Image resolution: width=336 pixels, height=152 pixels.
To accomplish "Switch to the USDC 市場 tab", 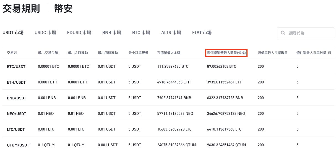I will pos(45,32).
